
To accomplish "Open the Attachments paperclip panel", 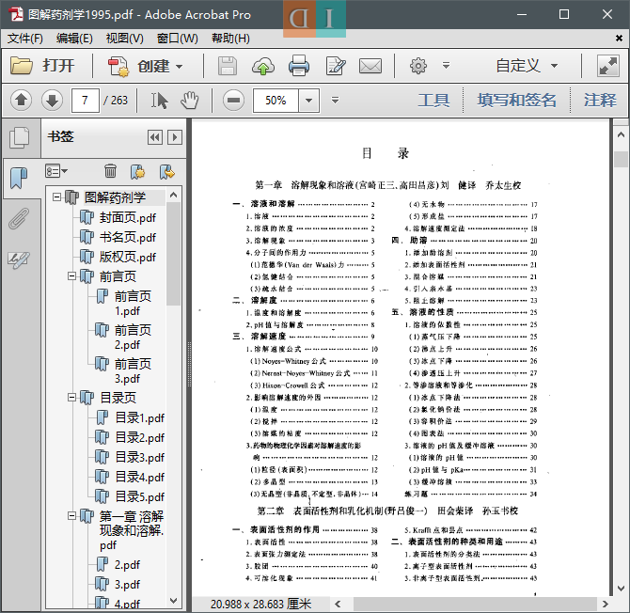I will (19, 218).
